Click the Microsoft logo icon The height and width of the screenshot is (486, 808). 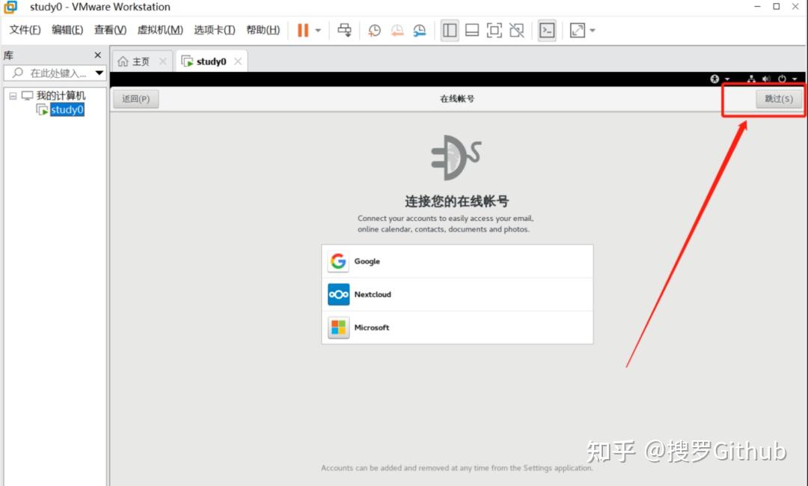pos(339,327)
